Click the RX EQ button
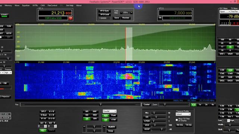 (180, 125)
